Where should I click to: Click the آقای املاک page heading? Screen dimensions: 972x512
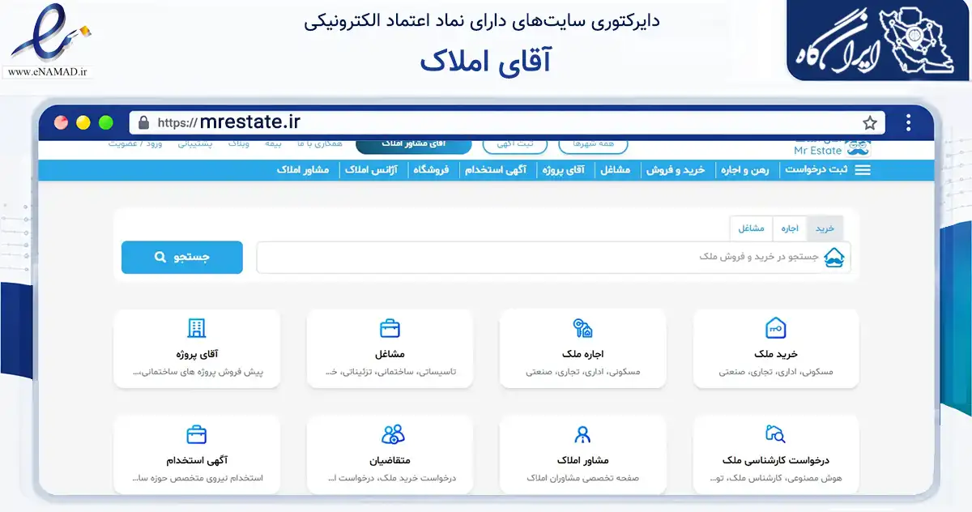point(484,62)
